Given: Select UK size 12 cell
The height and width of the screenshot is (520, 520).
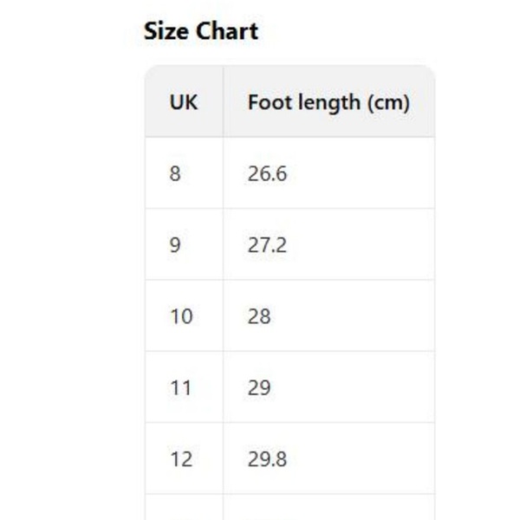Looking at the screenshot, I should click(x=180, y=458).
